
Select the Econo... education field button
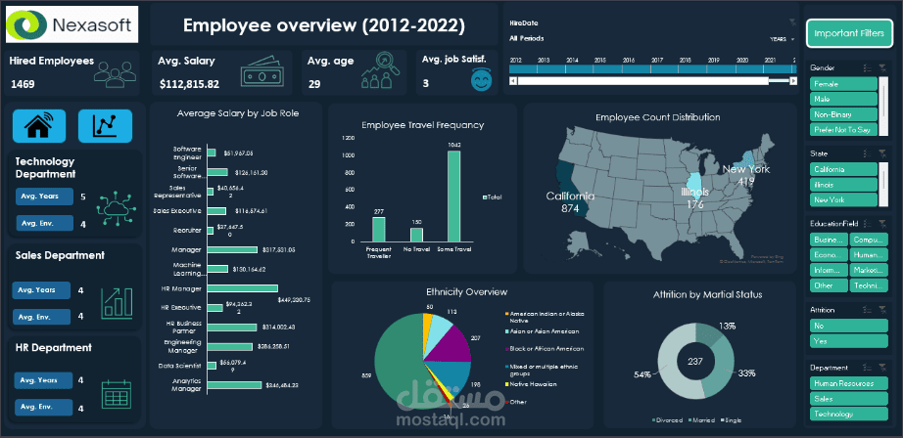click(829, 254)
